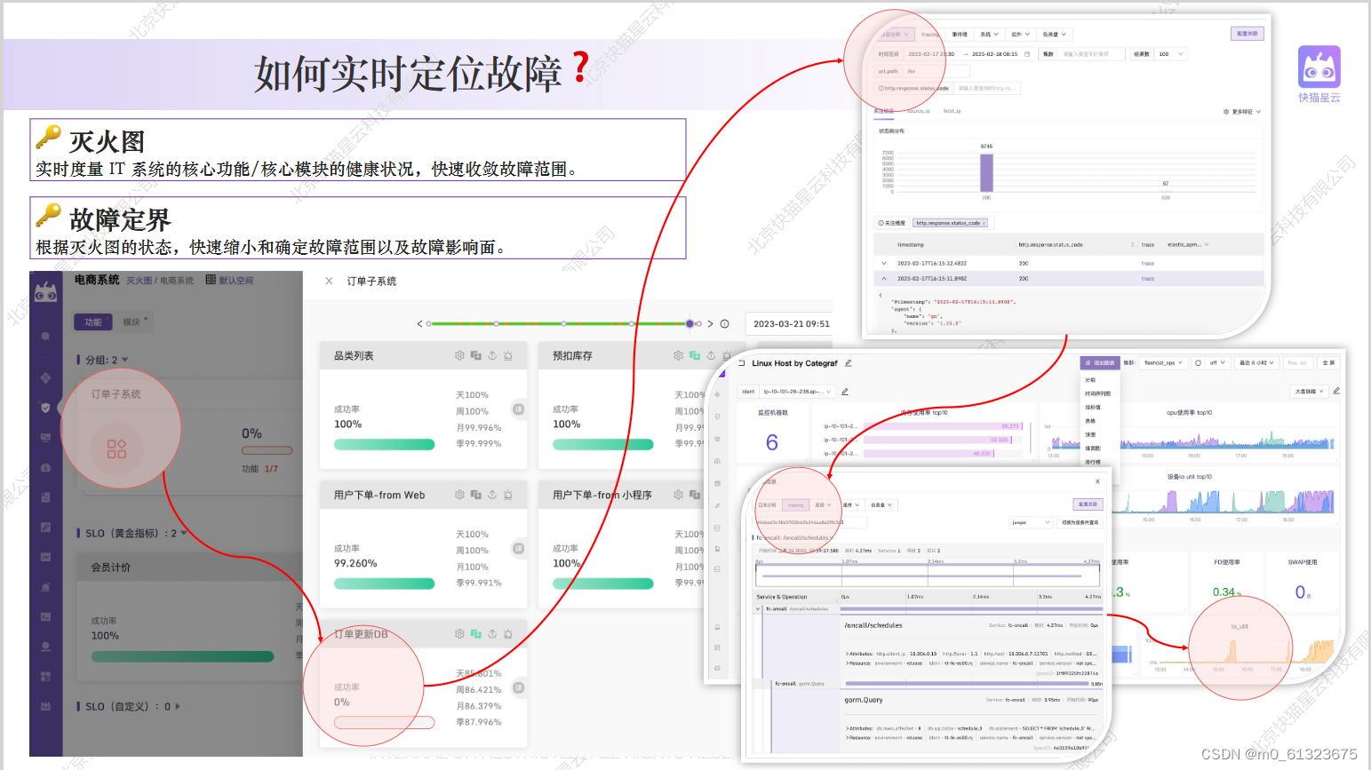Click the alarm bell icon on 品类列表 card
The width and height of the screenshot is (1371, 770).
[508, 355]
